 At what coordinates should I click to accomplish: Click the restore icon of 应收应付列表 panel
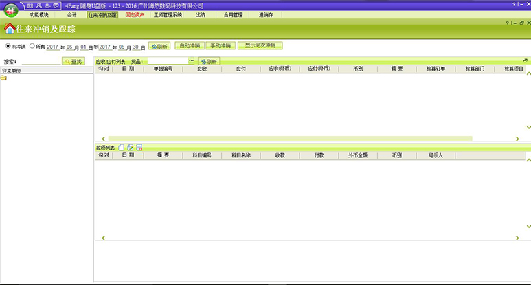point(526,61)
